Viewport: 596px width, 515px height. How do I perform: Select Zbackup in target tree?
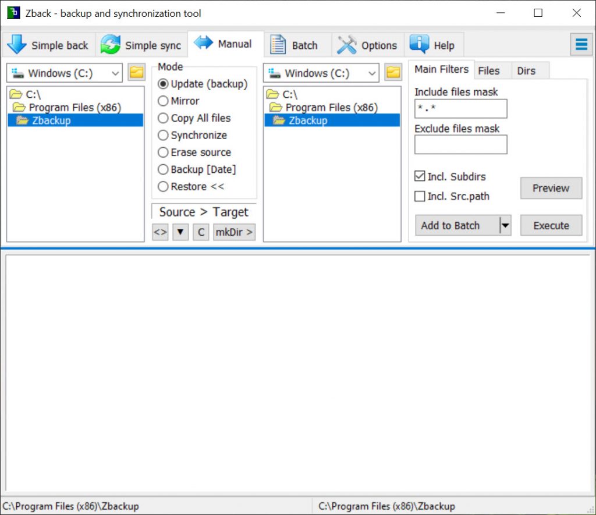point(332,120)
